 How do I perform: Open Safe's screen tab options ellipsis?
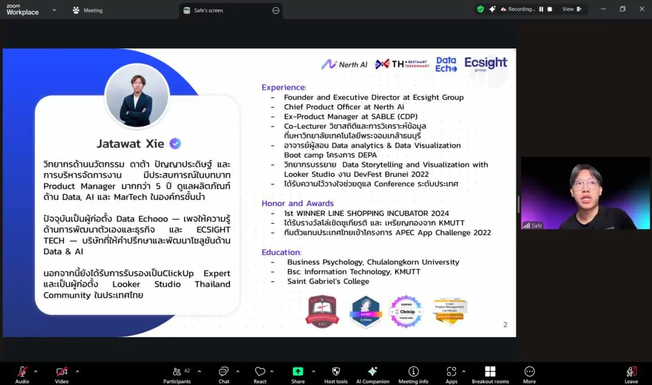click(x=276, y=10)
